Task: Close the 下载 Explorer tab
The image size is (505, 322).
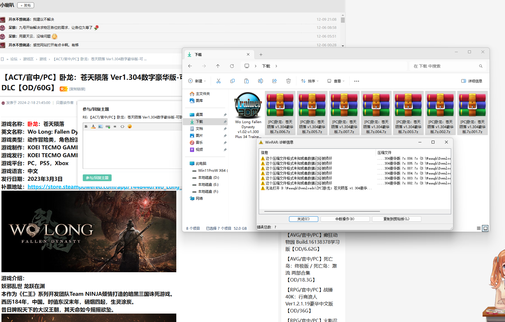Action: 248,54
